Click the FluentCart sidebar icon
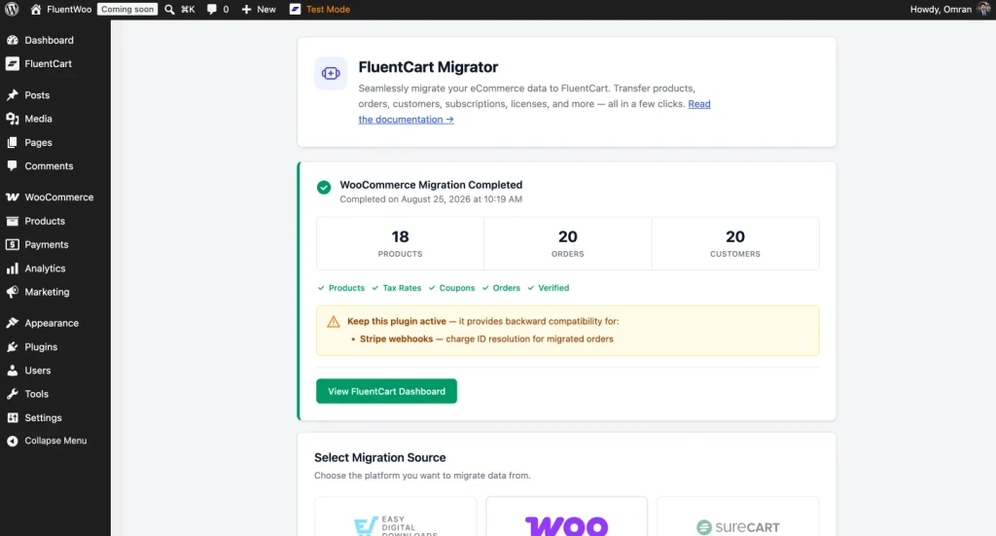 click(12, 63)
